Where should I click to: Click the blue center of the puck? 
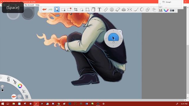pyautogui.click(x=113, y=37)
